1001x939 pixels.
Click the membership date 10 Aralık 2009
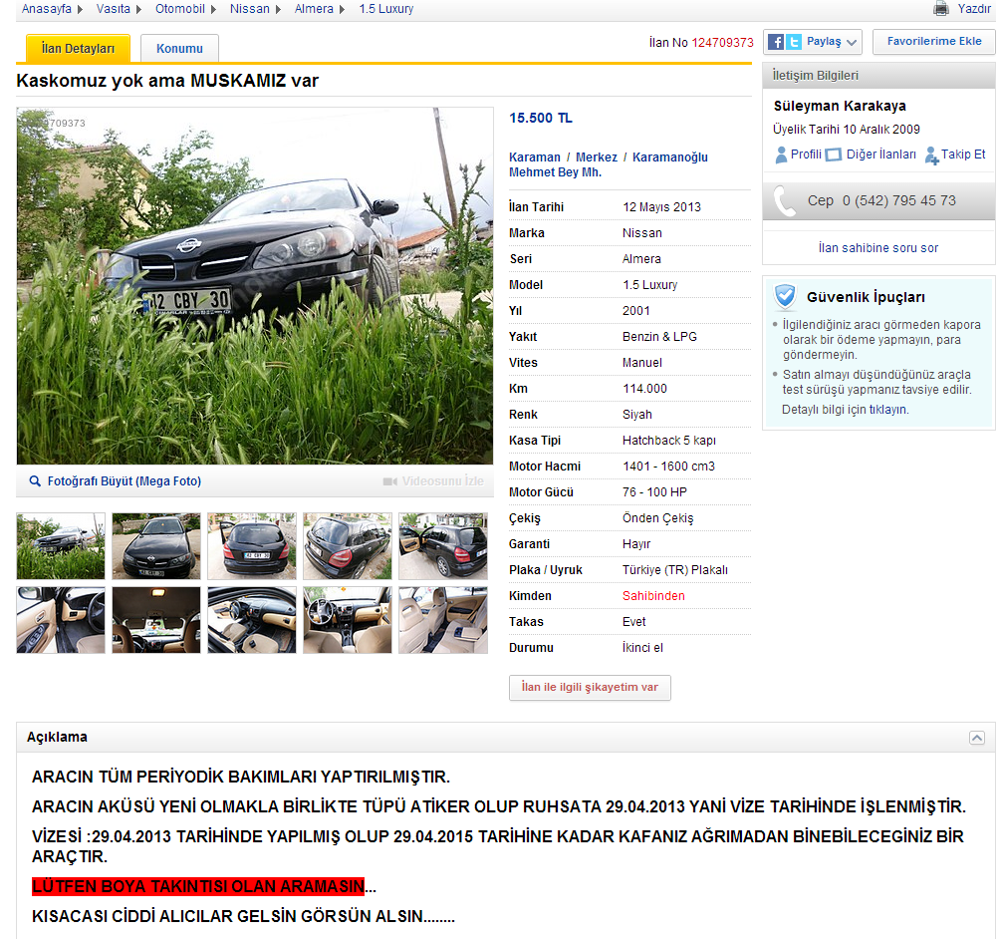[881, 129]
